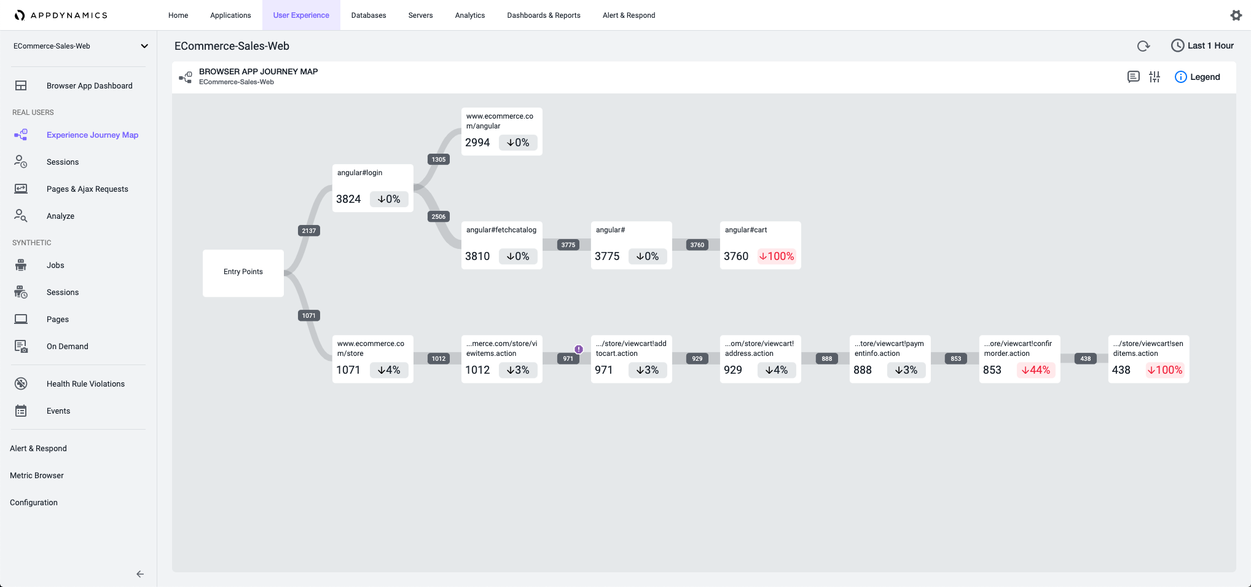Select the viewcart!address.action node
The width and height of the screenshot is (1251, 587).
[x=760, y=359]
